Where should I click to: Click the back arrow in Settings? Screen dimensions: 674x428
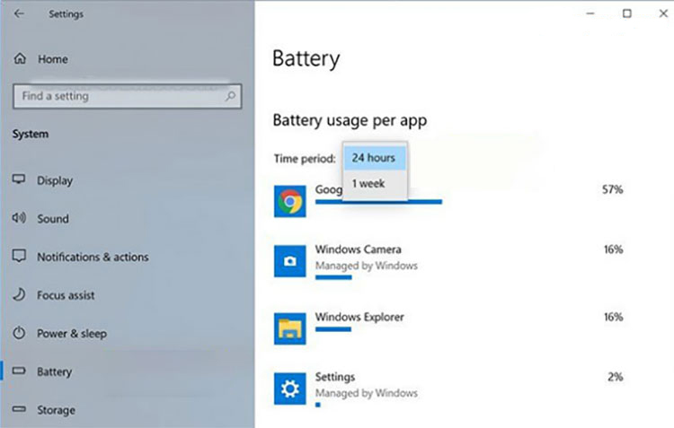coord(19,13)
